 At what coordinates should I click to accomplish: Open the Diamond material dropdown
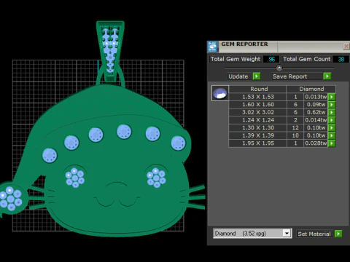(287, 234)
